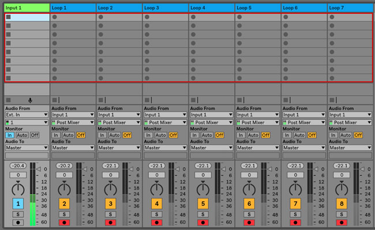Viewport: 375px width, 230px height.
Task: Click the Loop 5 track clip stop square
Action: coord(239,100)
